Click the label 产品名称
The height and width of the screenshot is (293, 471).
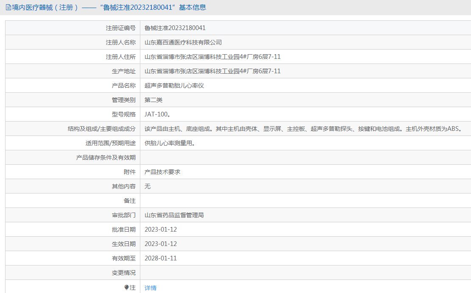point(124,86)
